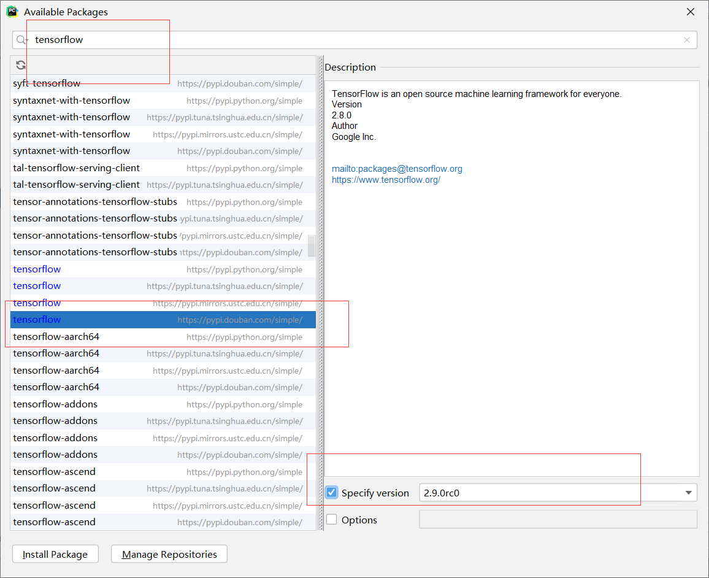Click the TensorFlow description sentence
The width and height of the screenshot is (709, 578).
[477, 94]
